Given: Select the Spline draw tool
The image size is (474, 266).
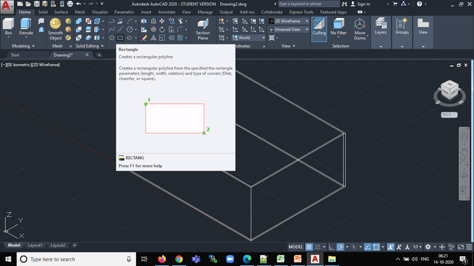Looking at the screenshot, I should [x=112, y=30].
